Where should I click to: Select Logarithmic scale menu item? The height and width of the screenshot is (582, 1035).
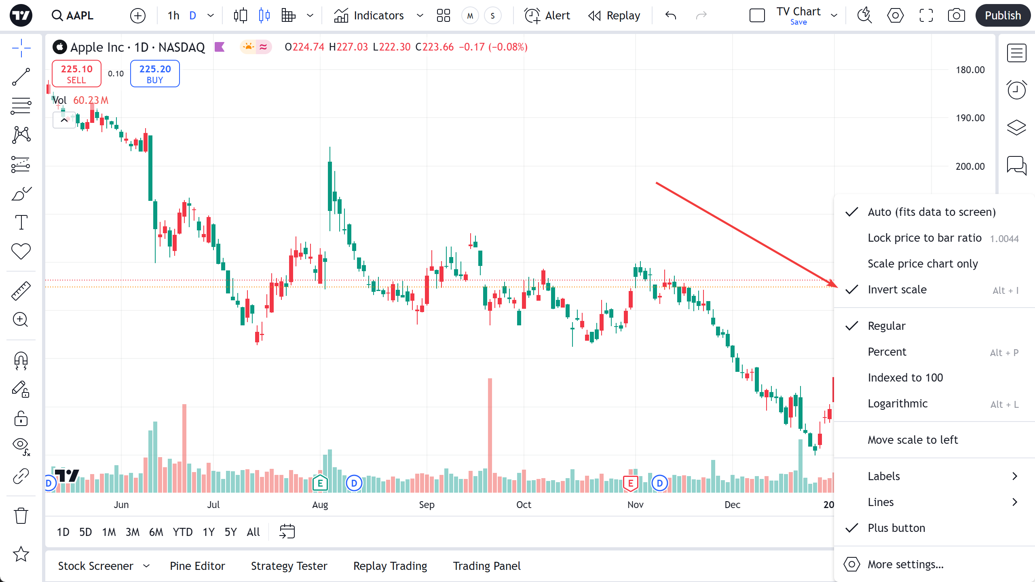(x=898, y=404)
